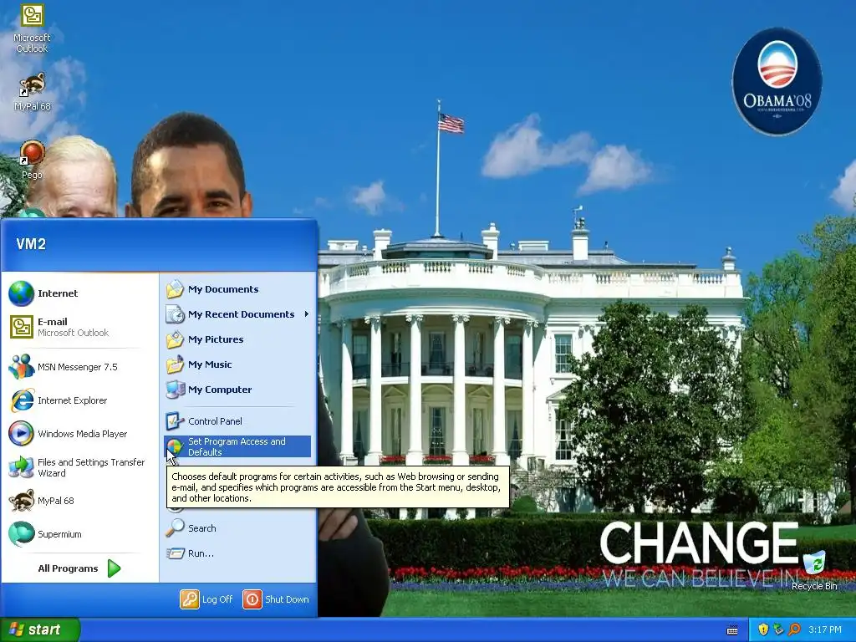
Task: Click the 3:17 PM clock
Action: [x=825, y=629]
